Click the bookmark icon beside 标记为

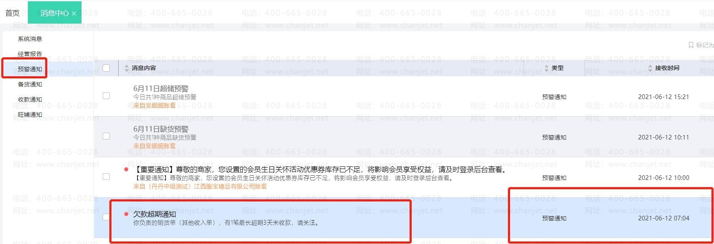(x=691, y=45)
